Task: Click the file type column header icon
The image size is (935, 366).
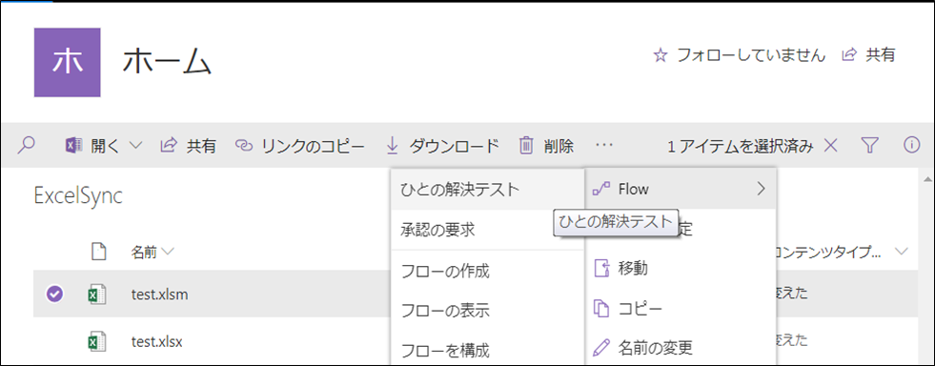Action: (x=98, y=253)
